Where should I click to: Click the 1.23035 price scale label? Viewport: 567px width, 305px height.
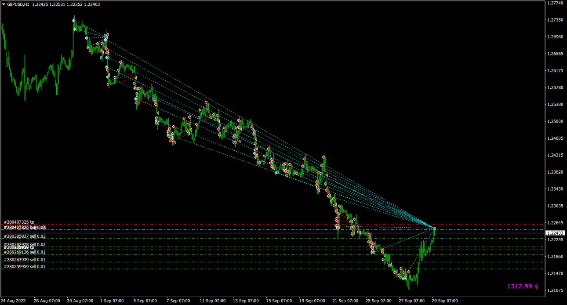pyautogui.click(x=556, y=206)
